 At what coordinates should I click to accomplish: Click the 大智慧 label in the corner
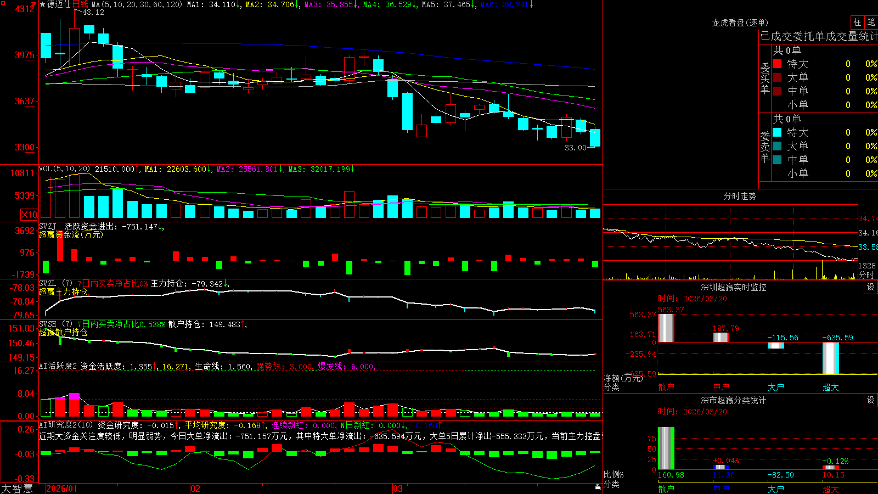point(18,489)
